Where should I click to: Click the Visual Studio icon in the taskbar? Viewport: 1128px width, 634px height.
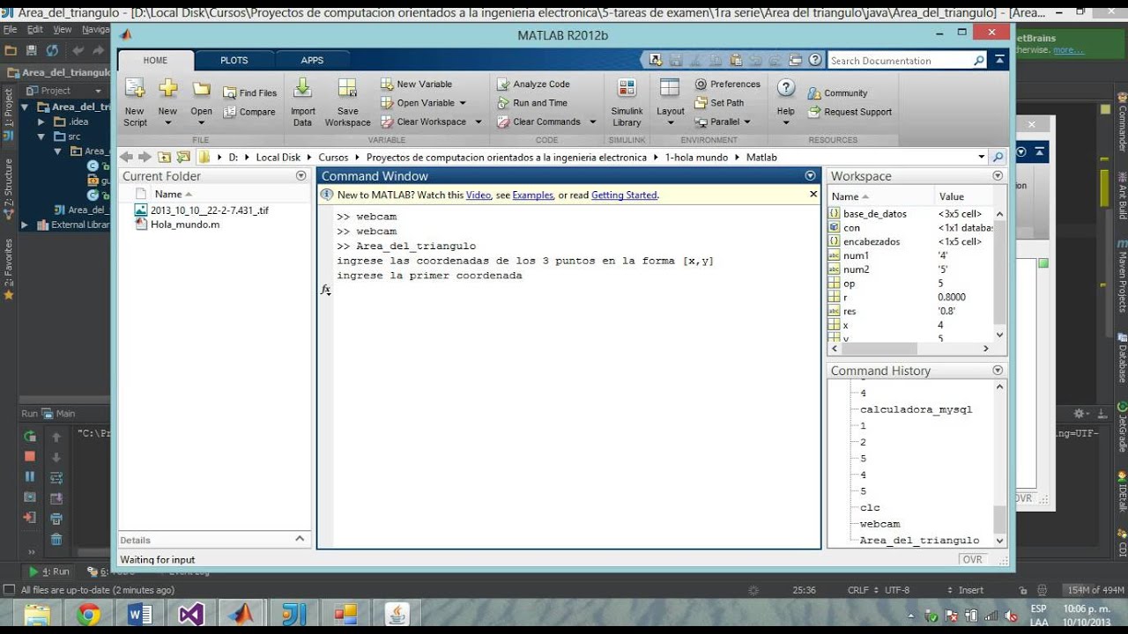coord(191,614)
